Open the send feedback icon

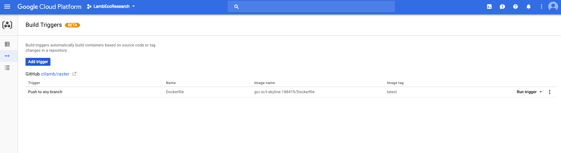[x=502, y=7]
